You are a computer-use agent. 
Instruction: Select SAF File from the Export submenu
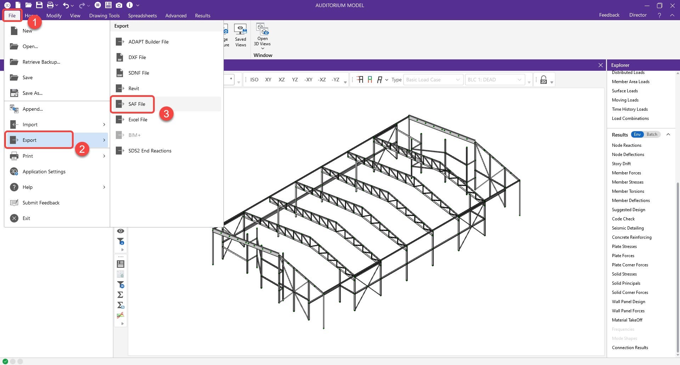[137, 104]
